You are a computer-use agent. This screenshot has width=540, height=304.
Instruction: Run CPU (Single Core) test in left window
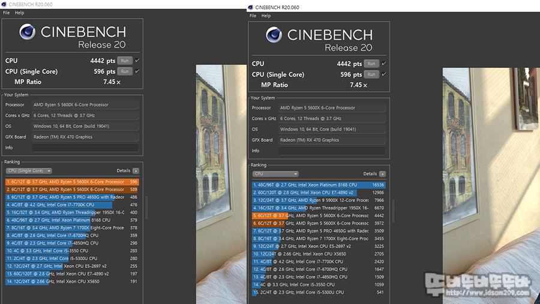click(125, 71)
